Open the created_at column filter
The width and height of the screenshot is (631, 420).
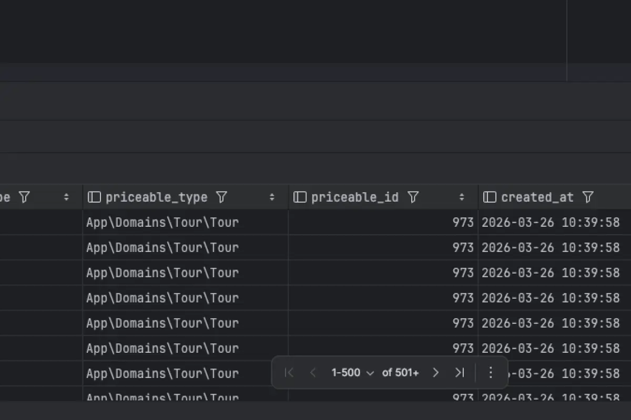(588, 197)
